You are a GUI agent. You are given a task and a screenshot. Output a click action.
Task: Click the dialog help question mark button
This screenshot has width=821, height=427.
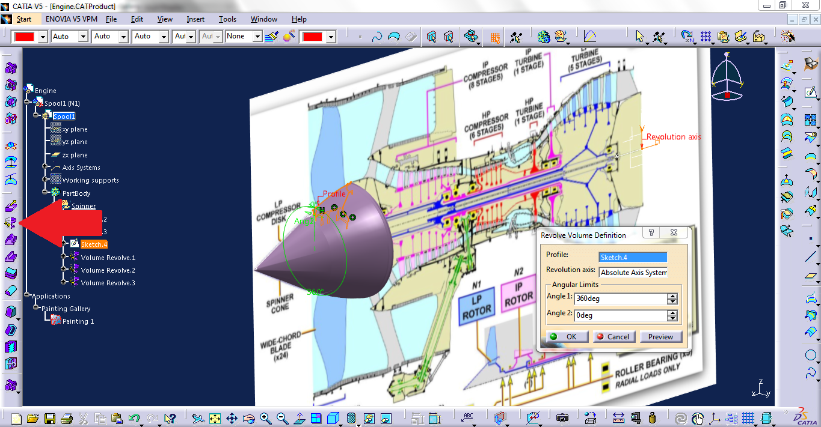click(651, 233)
